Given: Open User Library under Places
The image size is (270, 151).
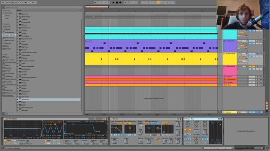Looking at the screenshot, I should tap(8, 60).
